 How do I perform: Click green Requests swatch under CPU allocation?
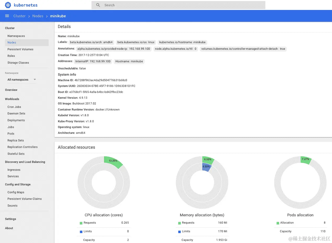tap(81, 223)
